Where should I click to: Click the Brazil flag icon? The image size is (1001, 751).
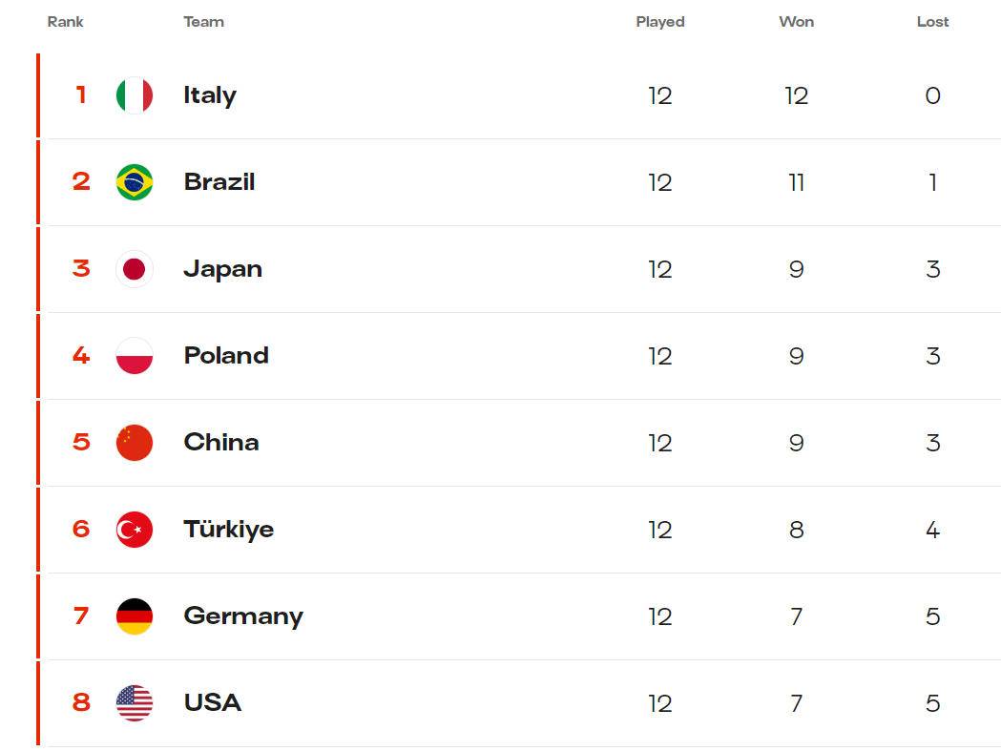[x=134, y=182]
